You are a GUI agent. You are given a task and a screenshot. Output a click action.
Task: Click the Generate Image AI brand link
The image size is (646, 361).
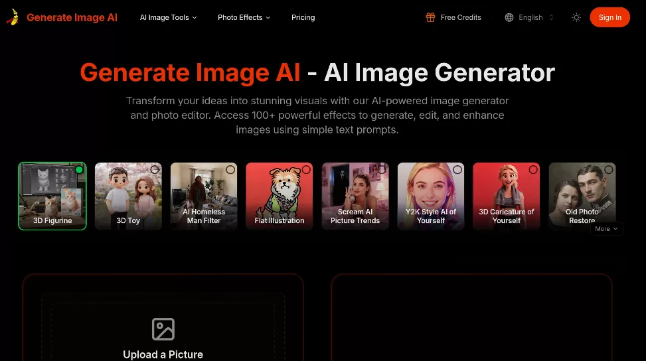click(x=72, y=17)
